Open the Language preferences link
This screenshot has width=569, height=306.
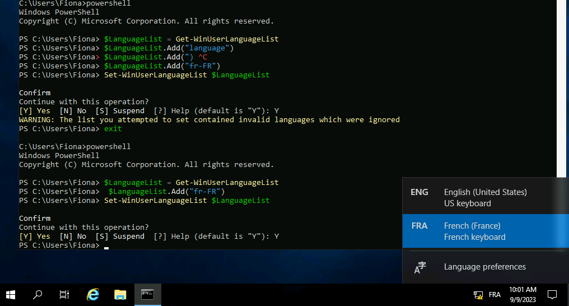coord(484,267)
